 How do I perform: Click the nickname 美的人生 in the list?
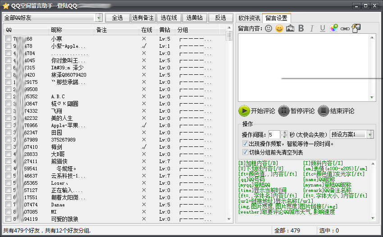pyautogui.click(x=62, y=118)
